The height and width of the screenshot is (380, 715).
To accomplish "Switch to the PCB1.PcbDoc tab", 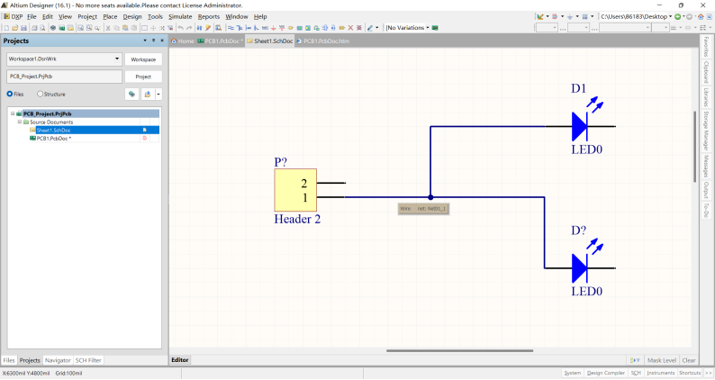I will pyautogui.click(x=221, y=41).
